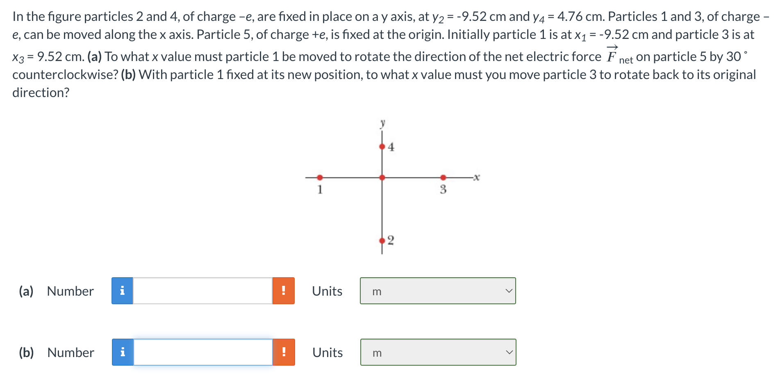Select particle 4 dot on the y axis
778x380 pixels.
(381, 146)
